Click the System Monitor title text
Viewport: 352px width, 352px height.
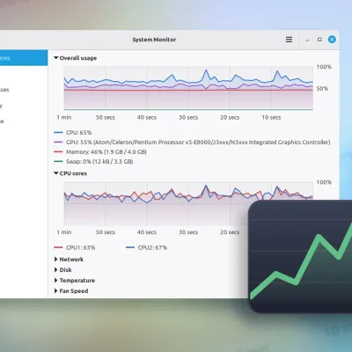[x=154, y=40]
